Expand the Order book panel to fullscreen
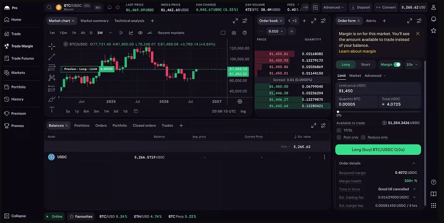Screen dimensions: 444x223 313,21
